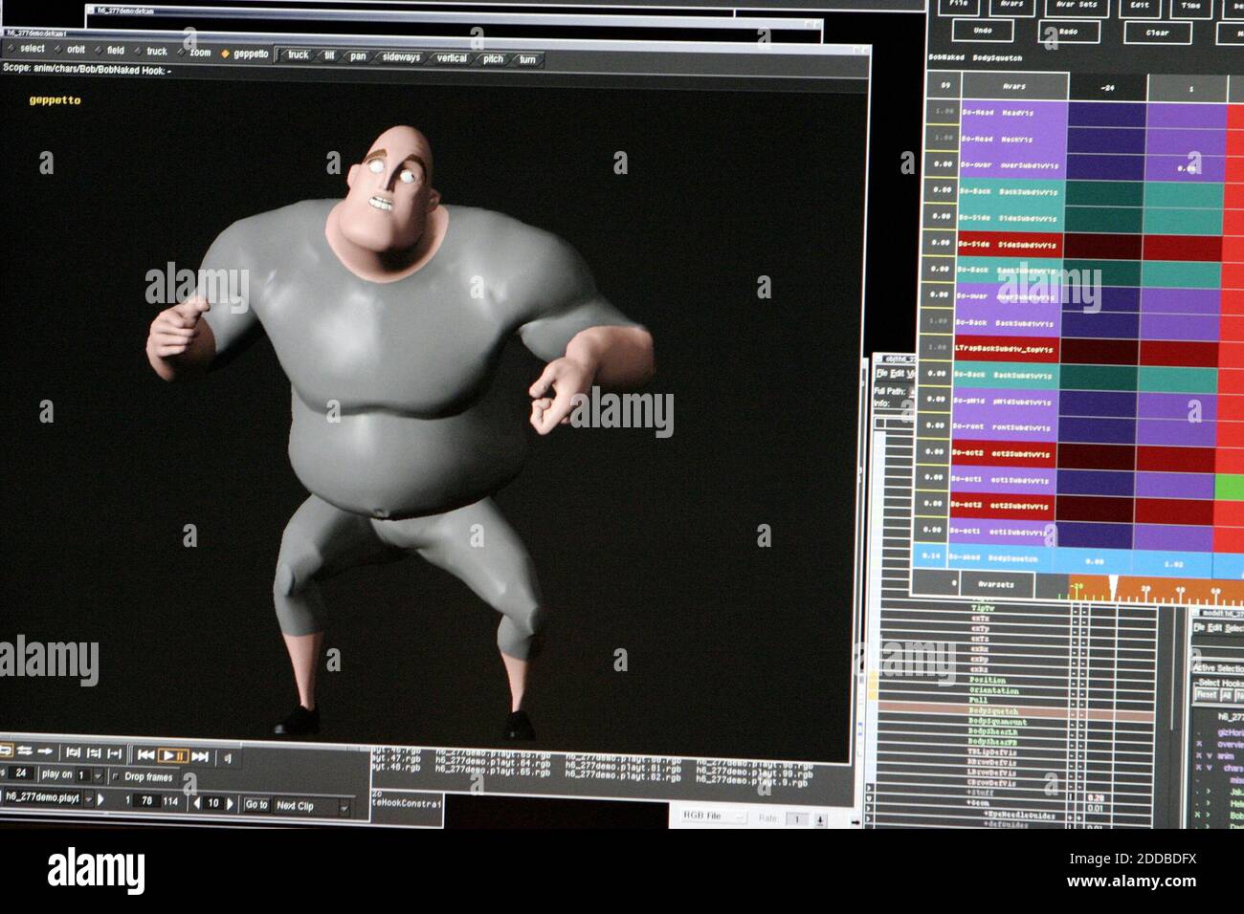Click the rightmost of the three frame-range icons
1244x914 pixels.
tap(114, 753)
